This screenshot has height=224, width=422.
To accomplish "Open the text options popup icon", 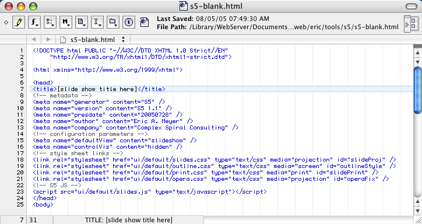I will click(50, 22).
